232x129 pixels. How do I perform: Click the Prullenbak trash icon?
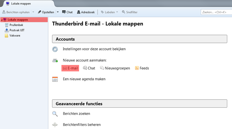[x=7, y=25]
